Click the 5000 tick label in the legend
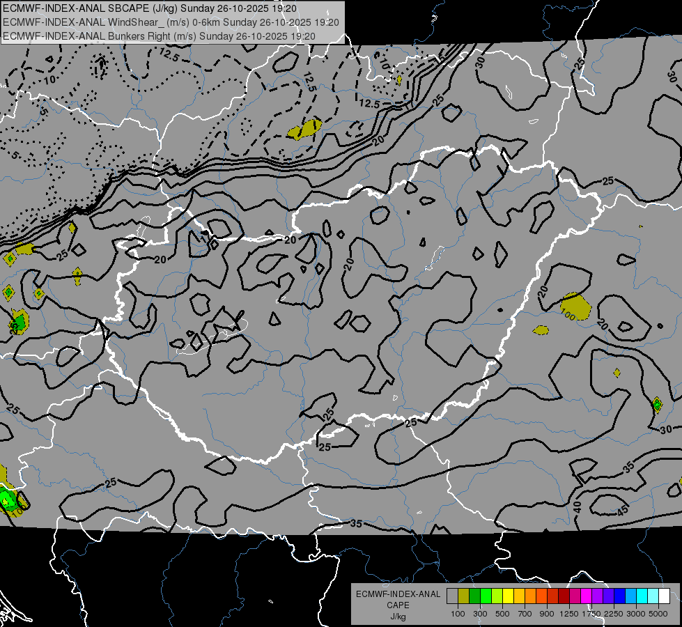This screenshot has width=682, height=627. pyautogui.click(x=658, y=614)
